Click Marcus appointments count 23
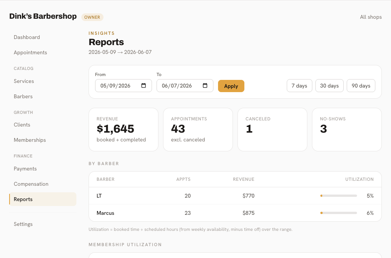 click(187, 213)
